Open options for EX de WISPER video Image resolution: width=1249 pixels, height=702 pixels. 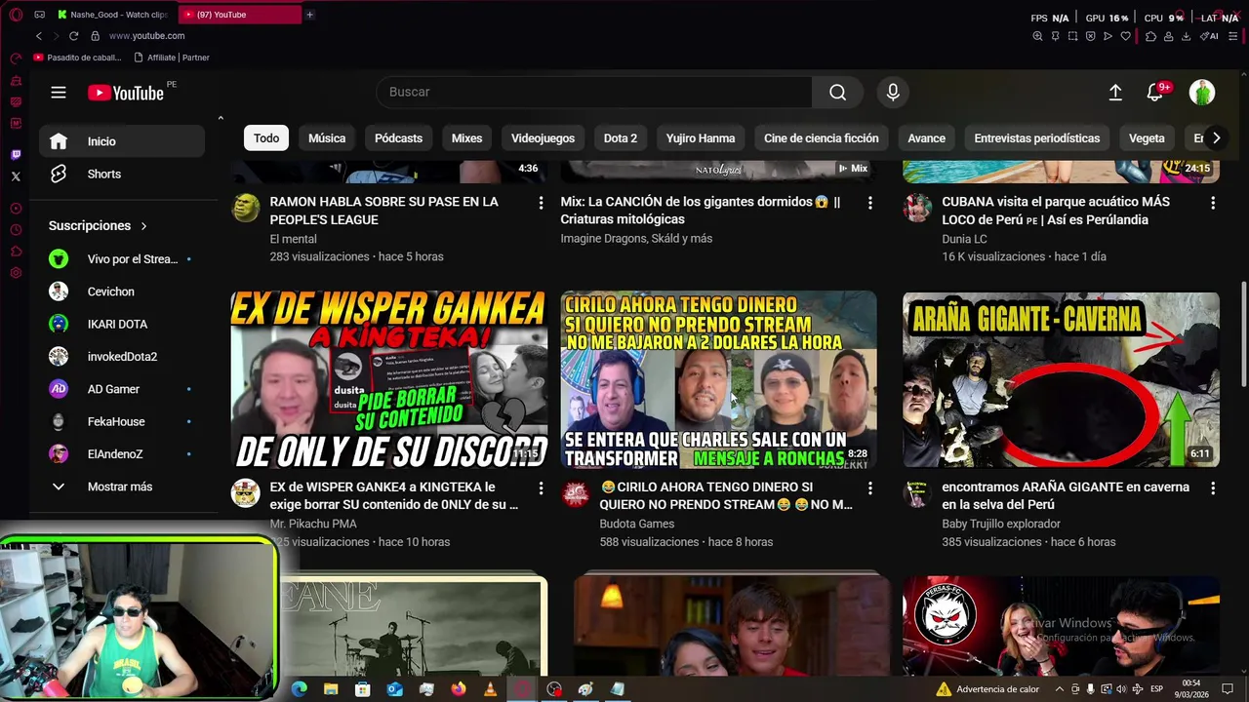[x=541, y=487]
